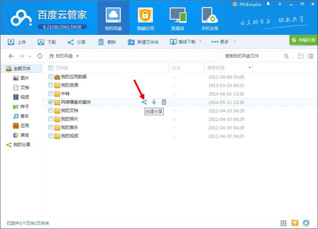Open the 中转 folder
318x229 pixels.
pyautogui.click(x=65, y=94)
